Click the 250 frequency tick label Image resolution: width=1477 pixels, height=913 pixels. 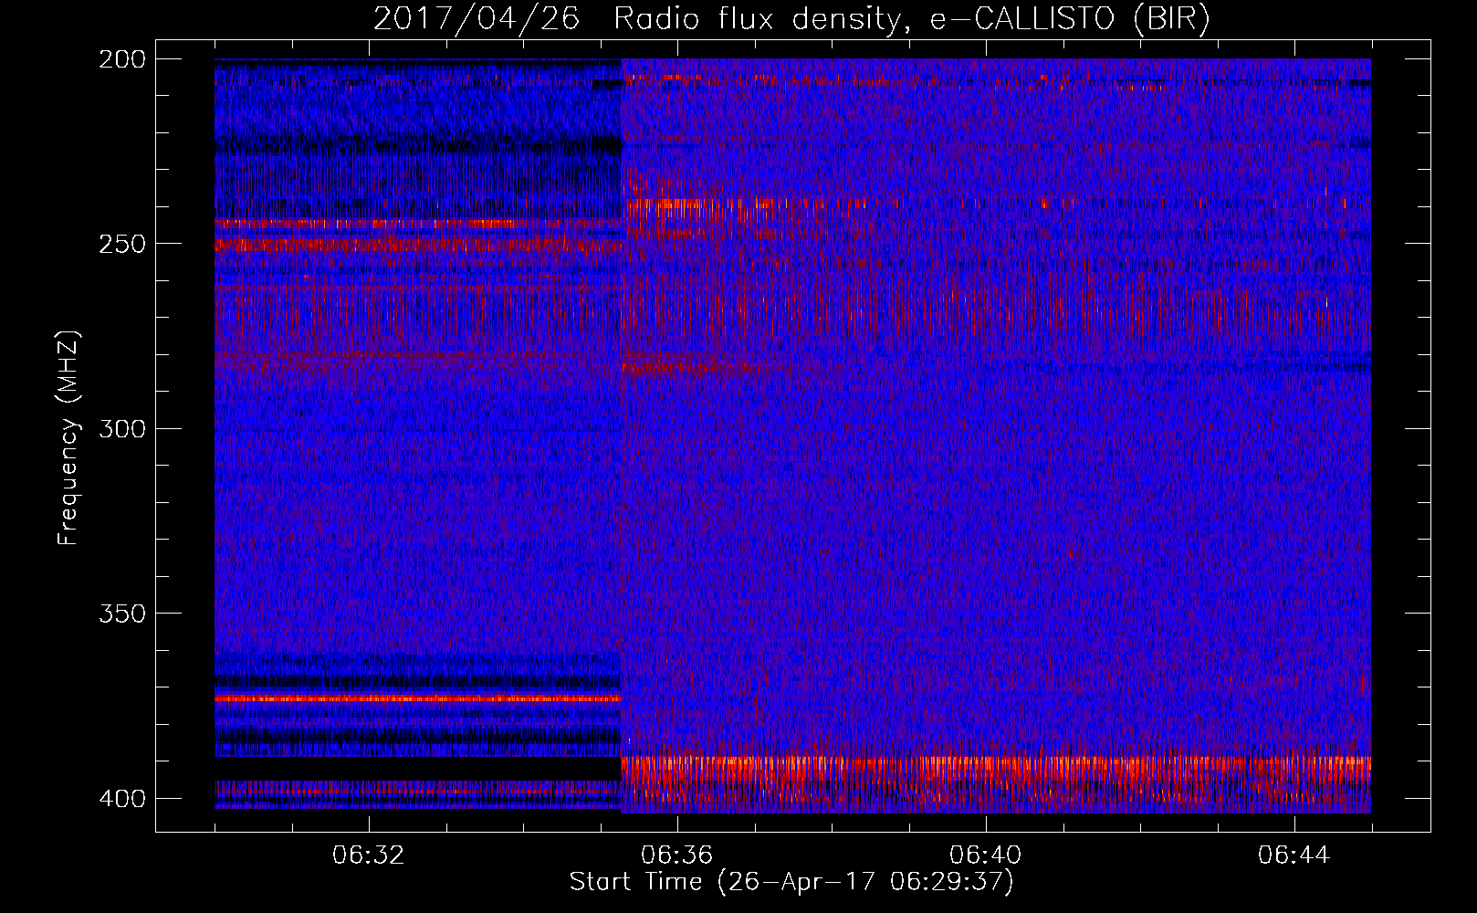click(x=121, y=244)
